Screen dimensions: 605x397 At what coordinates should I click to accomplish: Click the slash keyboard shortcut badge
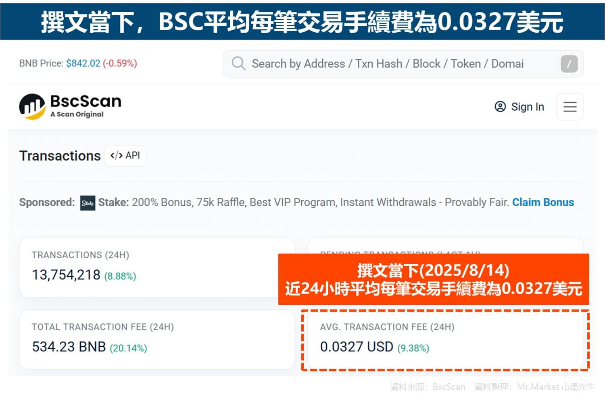click(x=569, y=63)
